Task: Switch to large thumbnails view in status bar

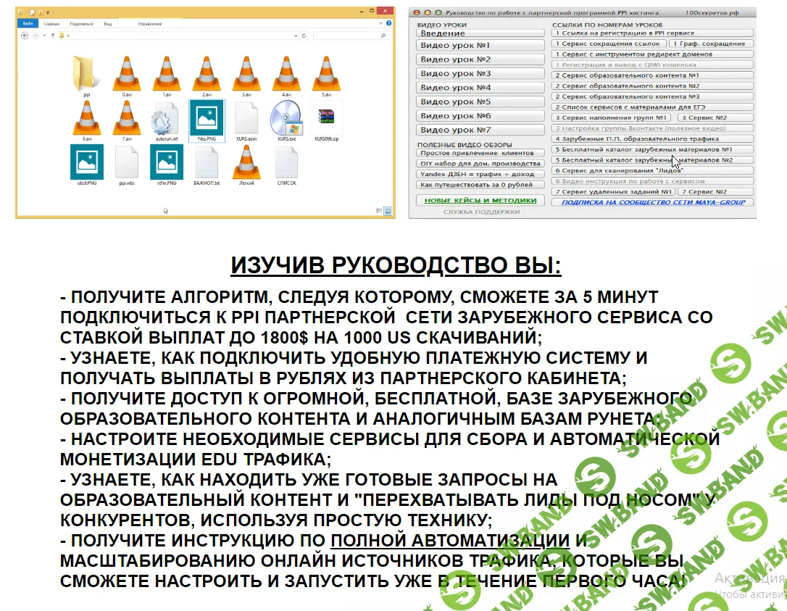Action: coord(387,211)
